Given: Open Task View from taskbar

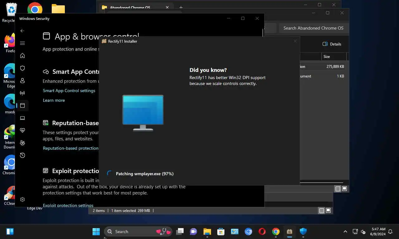Looking at the screenshot, I should tap(180, 232).
